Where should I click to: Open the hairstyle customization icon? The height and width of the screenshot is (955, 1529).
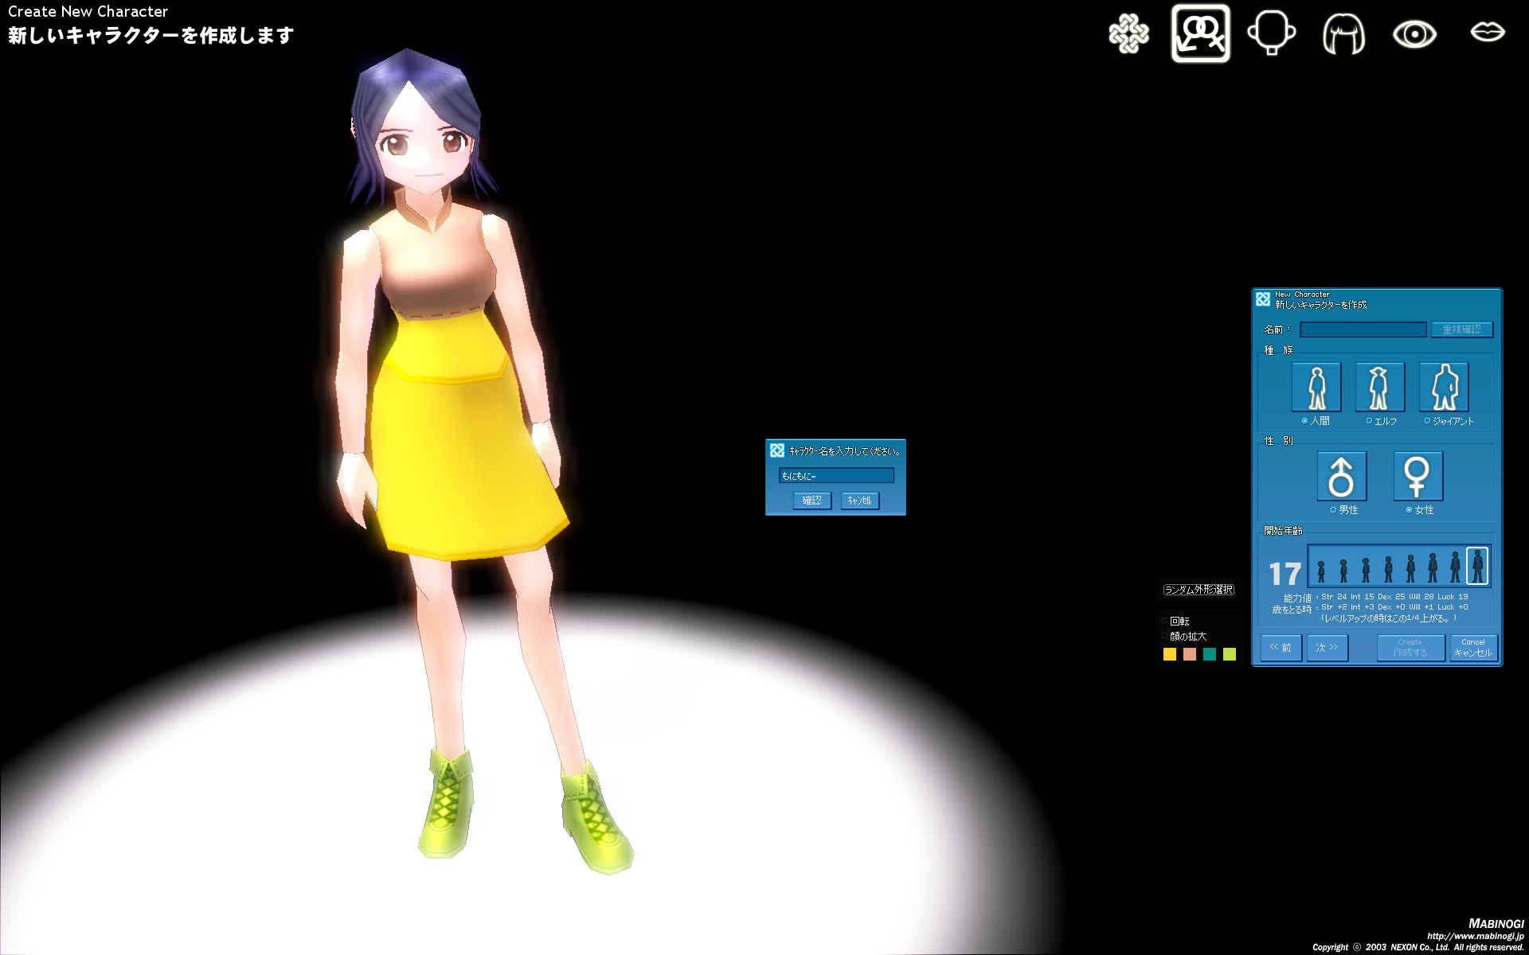point(1343,34)
